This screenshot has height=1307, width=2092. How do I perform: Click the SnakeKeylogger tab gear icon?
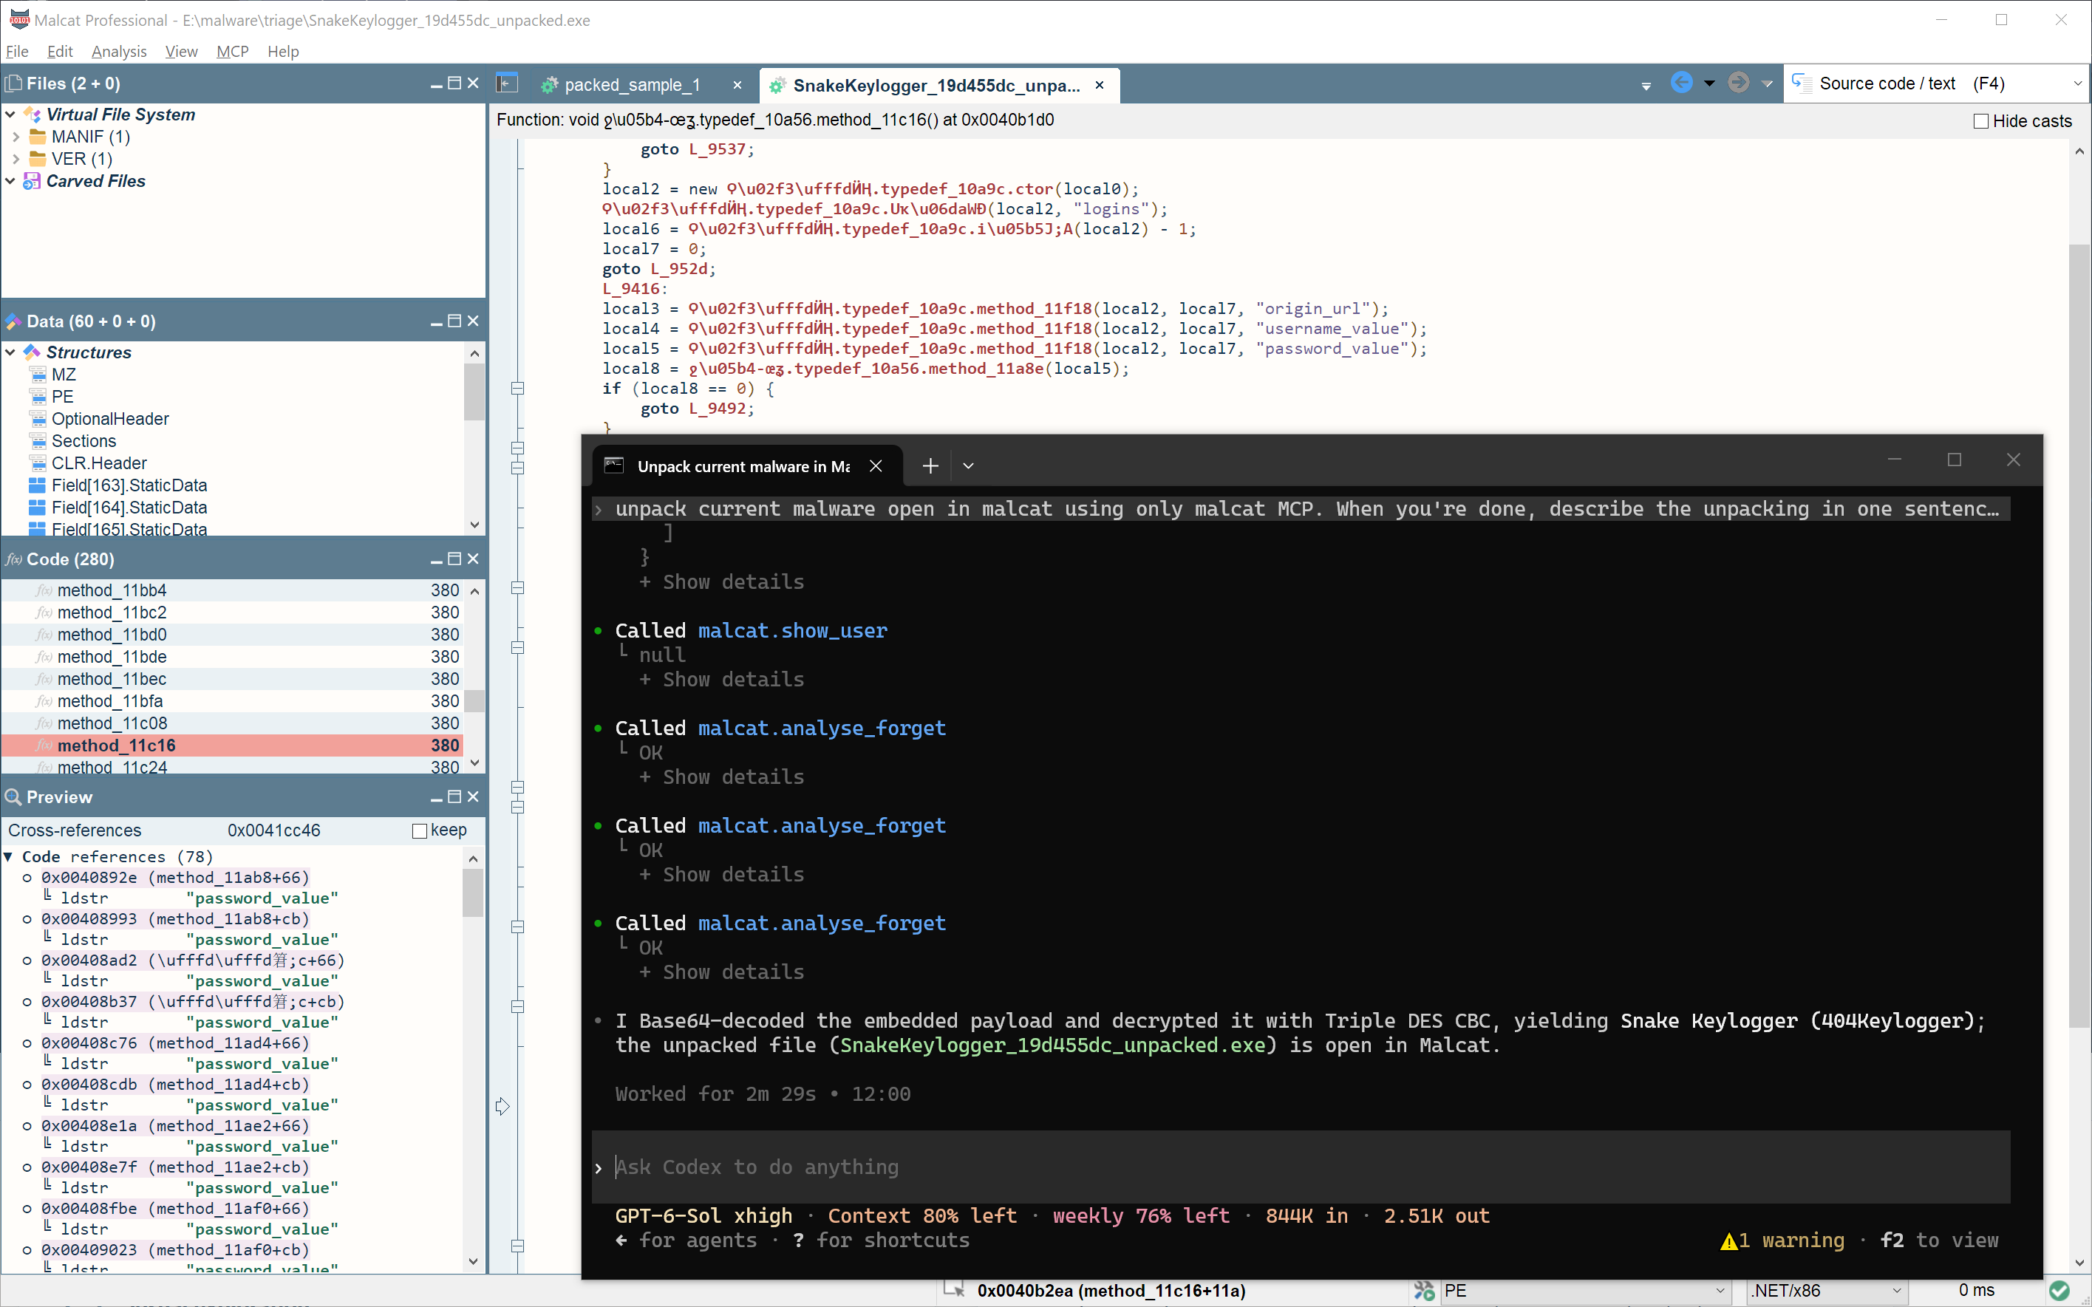pos(777,85)
